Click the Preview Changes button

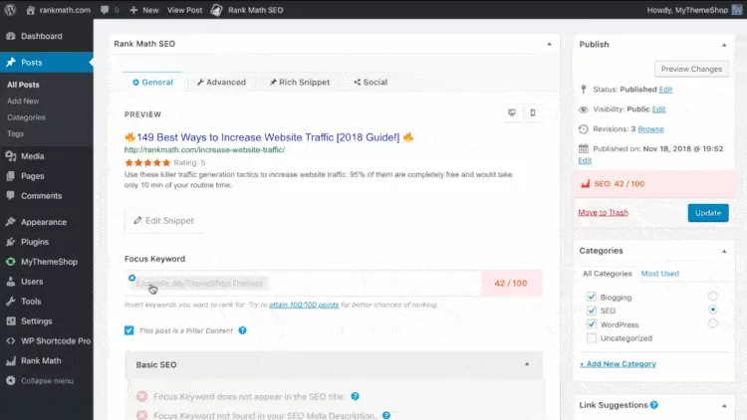point(691,69)
